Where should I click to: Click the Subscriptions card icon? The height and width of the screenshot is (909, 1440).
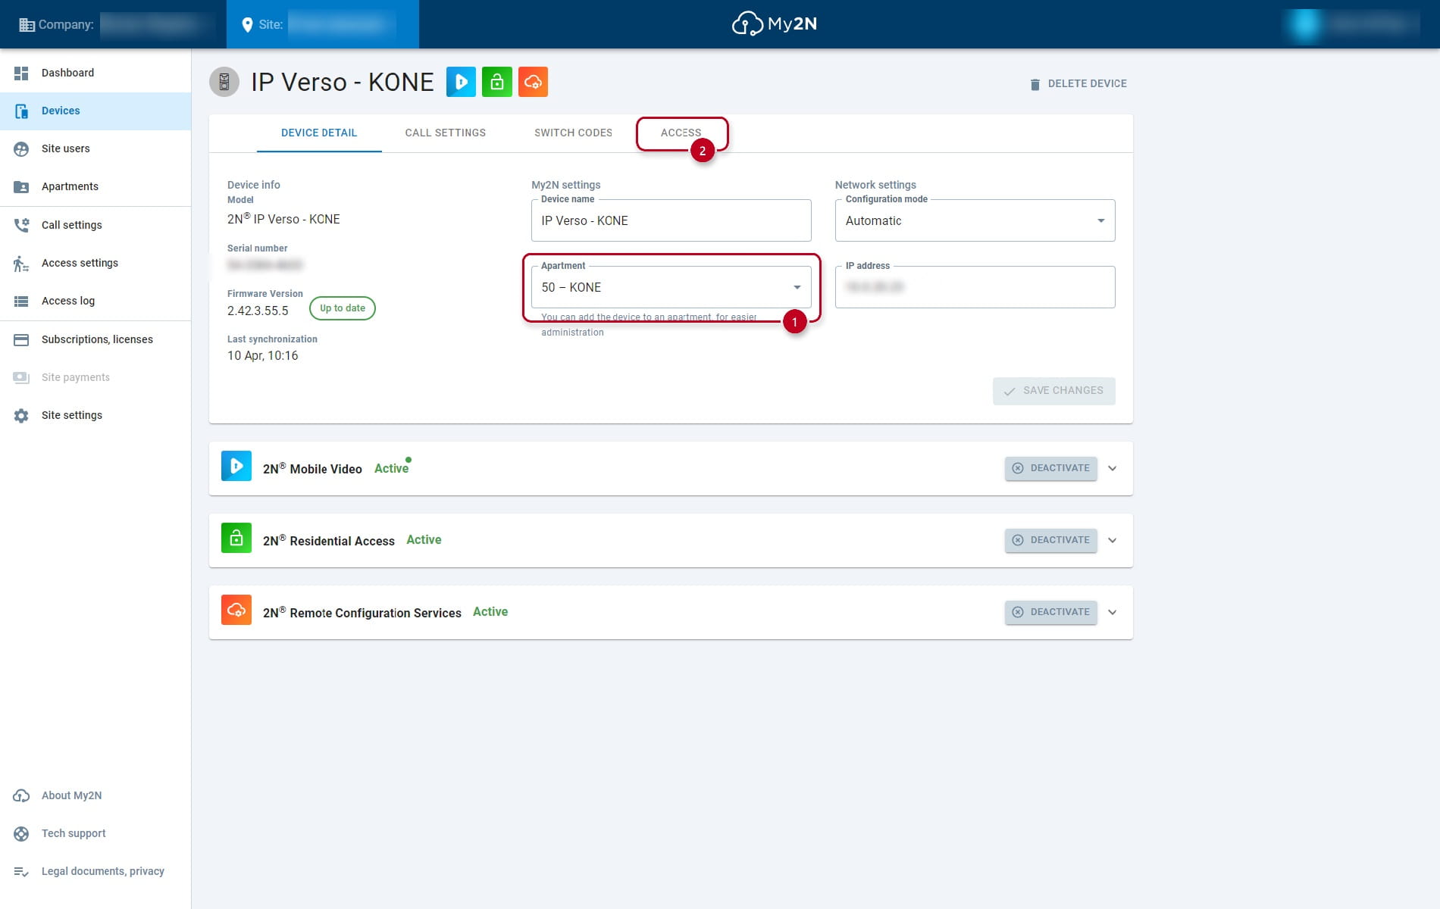point(21,340)
